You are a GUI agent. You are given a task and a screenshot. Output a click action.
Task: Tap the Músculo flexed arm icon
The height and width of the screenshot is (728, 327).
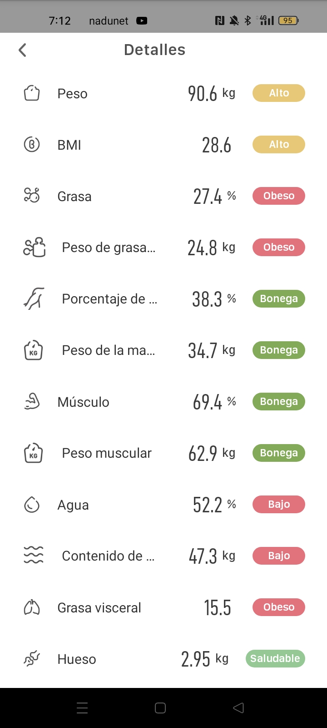point(32,402)
